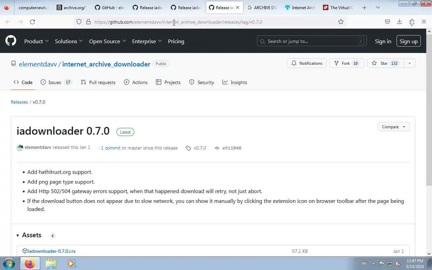Switch to the archive.org/ browser tab
432x270 pixels.
[x=71, y=7]
